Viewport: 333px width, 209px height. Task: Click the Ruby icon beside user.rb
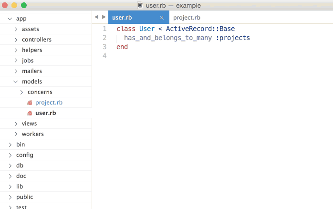pyautogui.click(x=30, y=113)
